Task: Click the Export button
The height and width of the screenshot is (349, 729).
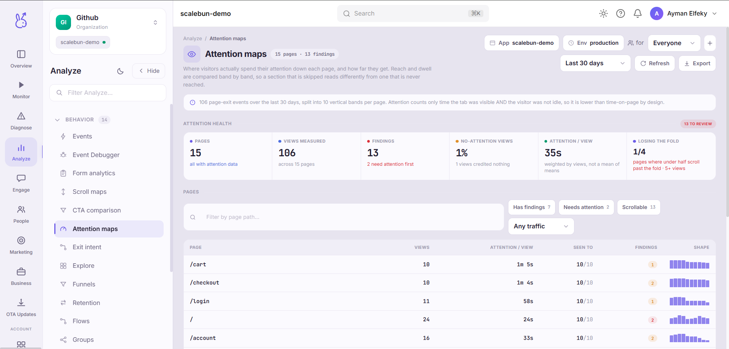Action: (697, 63)
